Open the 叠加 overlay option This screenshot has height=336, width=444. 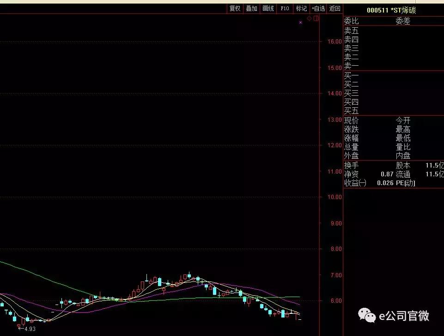(251, 8)
